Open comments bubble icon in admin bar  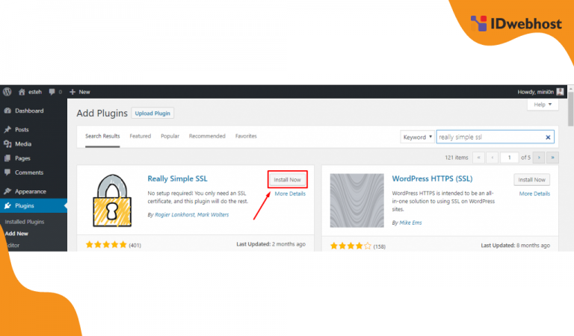pyautogui.click(x=52, y=92)
